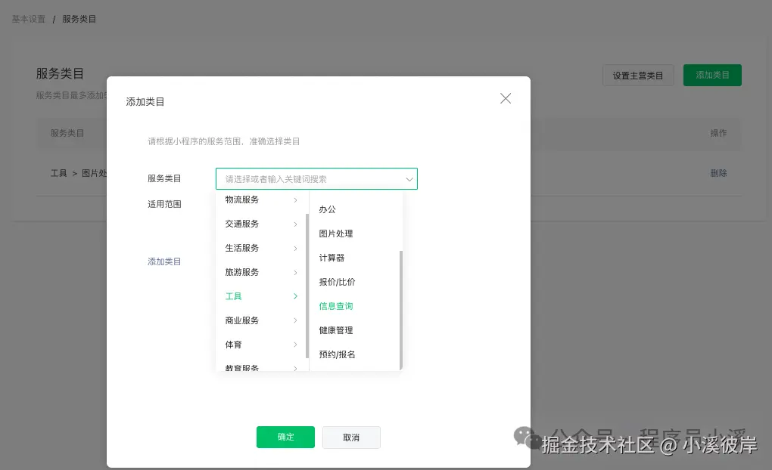Select the 办公 subcategory

[x=327, y=209]
